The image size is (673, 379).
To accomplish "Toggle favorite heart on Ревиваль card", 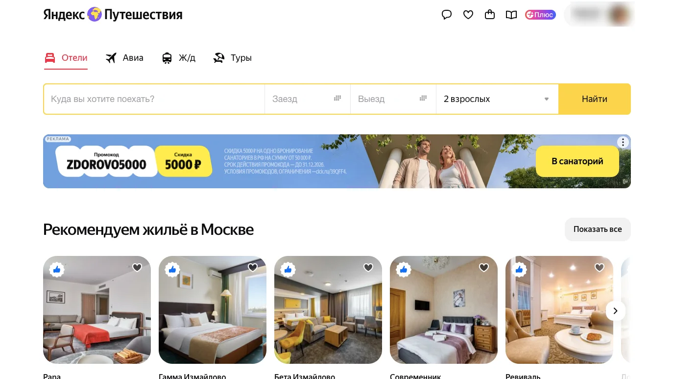I will tap(600, 267).
